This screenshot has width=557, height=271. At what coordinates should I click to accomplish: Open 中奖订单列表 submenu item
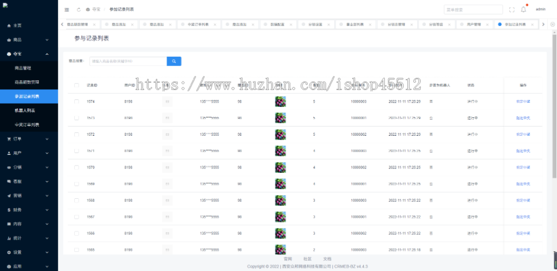tap(28, 125)
